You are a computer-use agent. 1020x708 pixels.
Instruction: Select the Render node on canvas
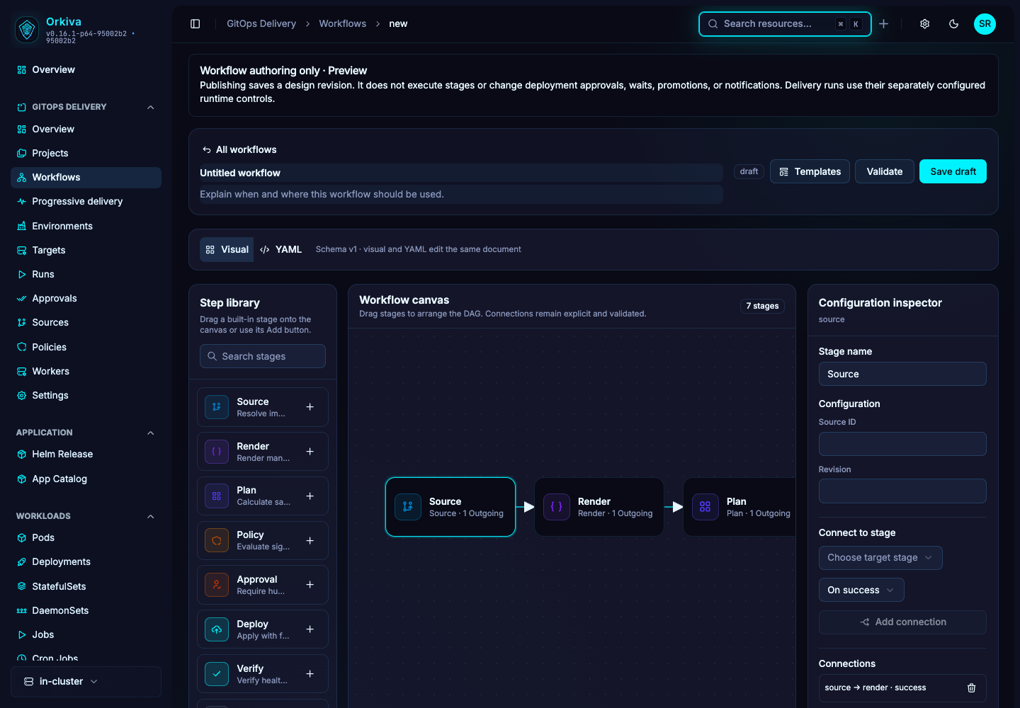coord(599,507)
